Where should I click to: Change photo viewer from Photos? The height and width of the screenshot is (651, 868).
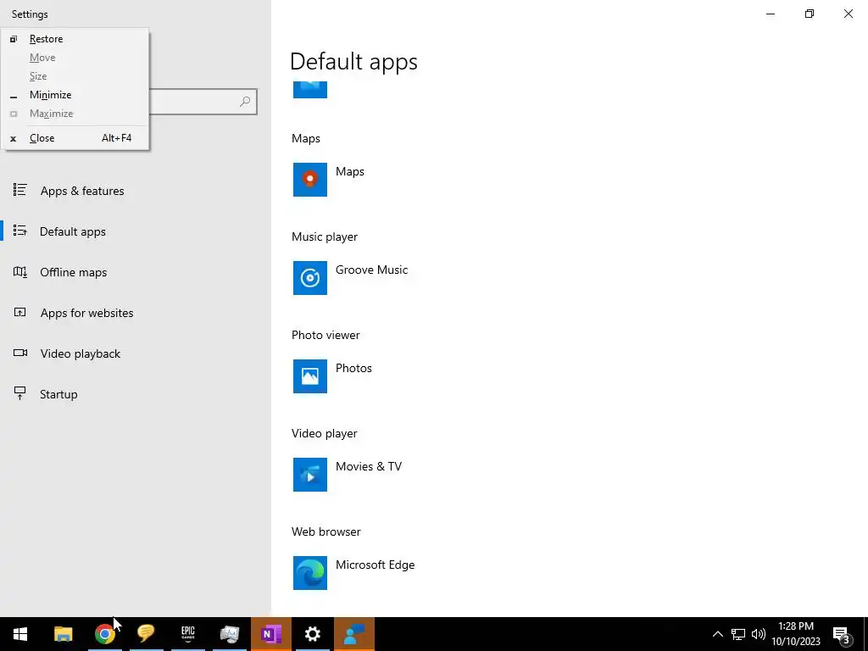(x=353, y=369)
